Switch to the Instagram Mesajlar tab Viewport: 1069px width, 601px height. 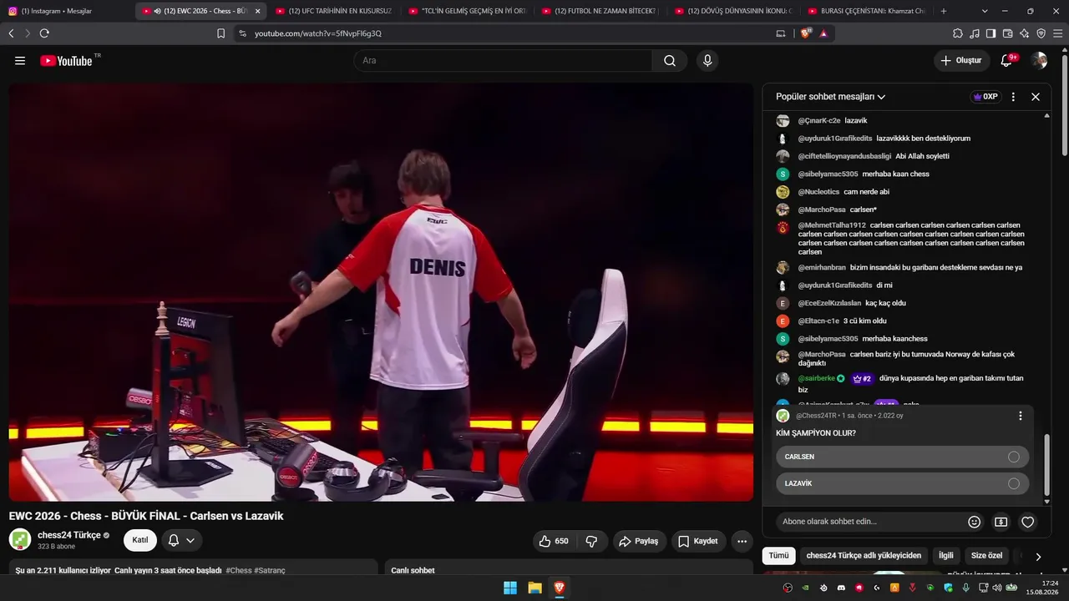pyautogui.click(x=67, y=11)
